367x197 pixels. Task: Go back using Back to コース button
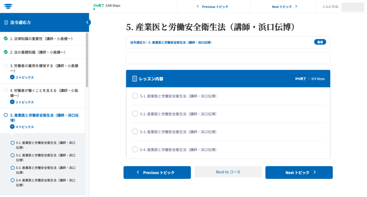pyautogui.click(x=228, y=172)
